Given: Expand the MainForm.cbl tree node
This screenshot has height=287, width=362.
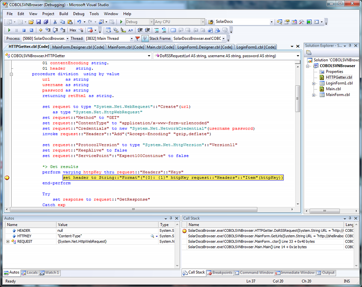Looking at the screenshot, I should pyautogui.click(x=314, y=95).
